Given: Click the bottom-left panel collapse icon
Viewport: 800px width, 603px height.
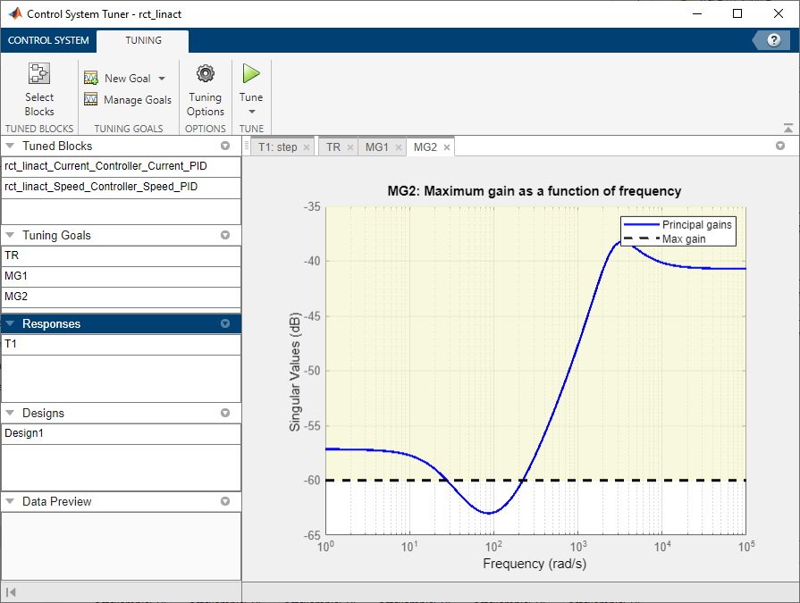Looking at the screenshot, I should click(11, 592).
